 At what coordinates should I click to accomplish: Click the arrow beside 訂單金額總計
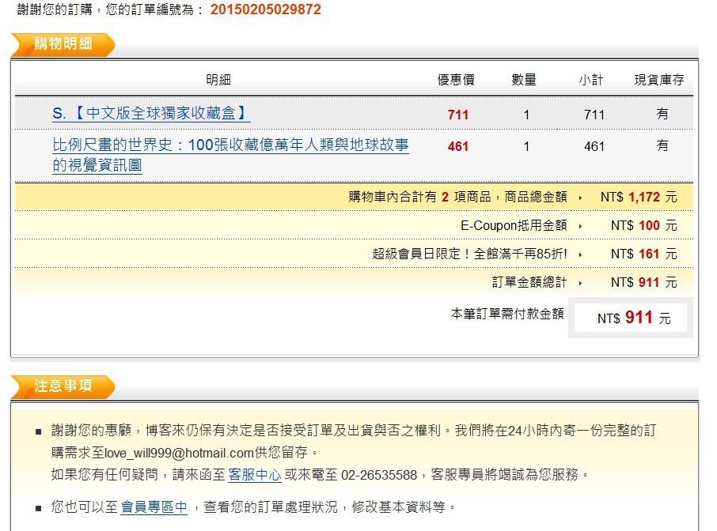click(580, 283)
